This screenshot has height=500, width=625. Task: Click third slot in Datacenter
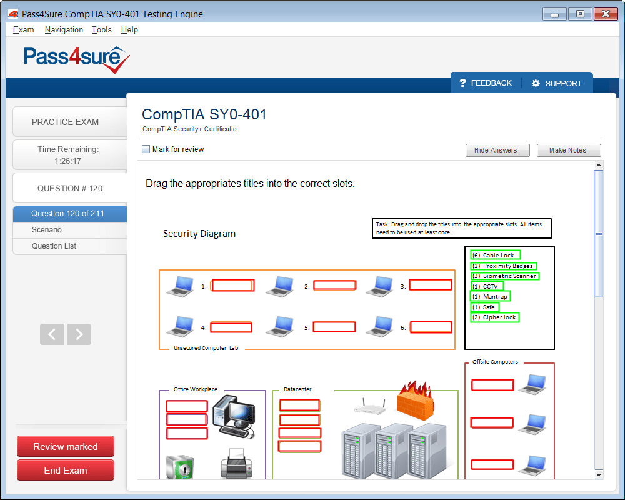(300, 433)
